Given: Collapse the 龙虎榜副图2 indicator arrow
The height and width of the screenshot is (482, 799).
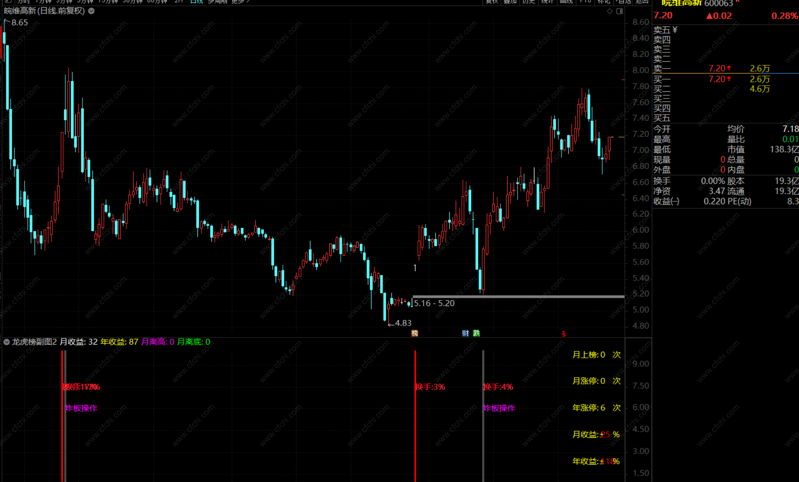Looking at the screenshot, I should pos(6,342).
